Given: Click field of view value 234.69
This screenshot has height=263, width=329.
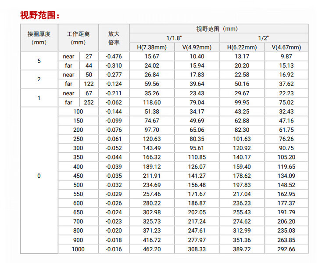Looking at the screenshot, I should point(152,185).
